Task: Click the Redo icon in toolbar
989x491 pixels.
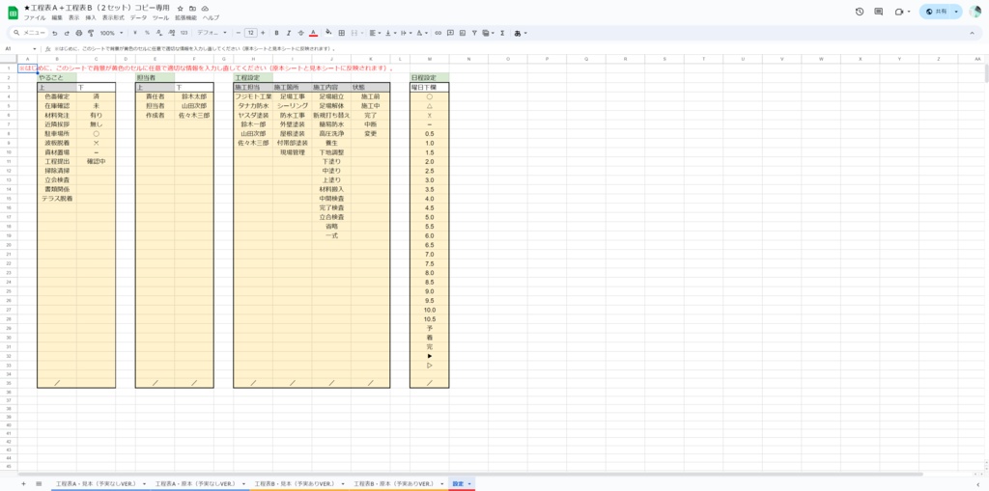Action: (67, 33)
